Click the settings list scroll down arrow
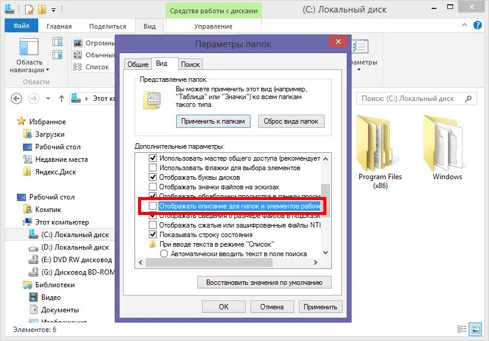The width and height of the screenshot is (489, 341). (326, 253)
